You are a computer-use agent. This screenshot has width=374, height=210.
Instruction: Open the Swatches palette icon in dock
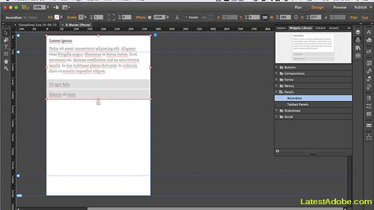(369, 40)
